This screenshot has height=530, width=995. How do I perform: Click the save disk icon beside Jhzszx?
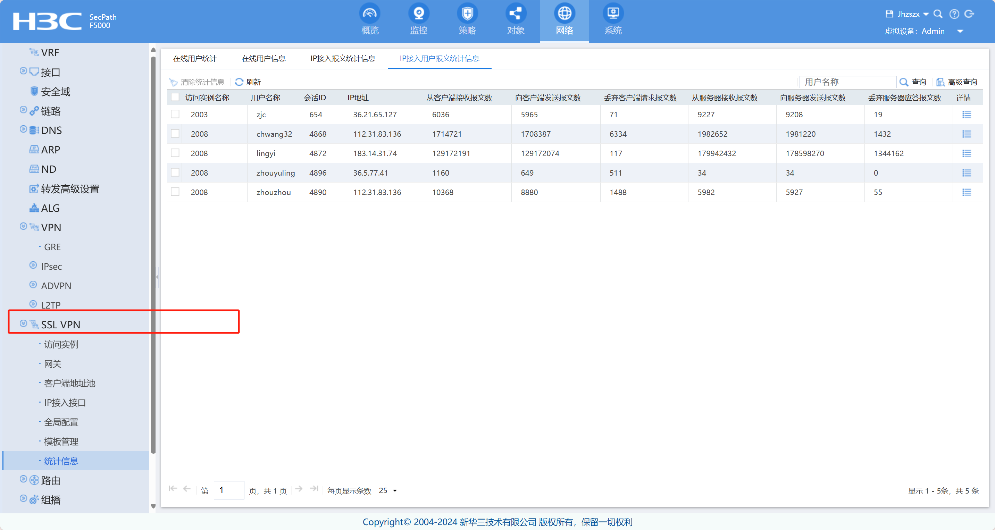coord(889,14)
